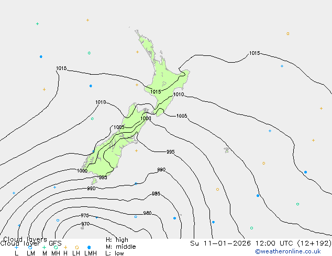Click the '980' isobar label
Viewport: 332px width, 256px height.
[147, 213]
